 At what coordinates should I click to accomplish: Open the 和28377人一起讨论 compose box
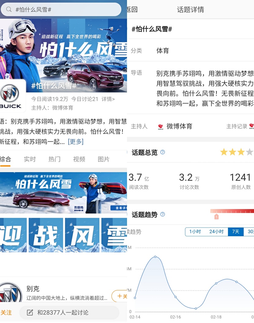[69, 313]
